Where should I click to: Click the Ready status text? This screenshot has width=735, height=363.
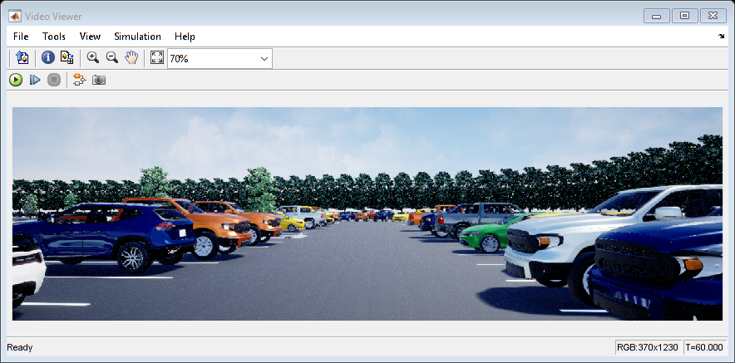[20, 347]
